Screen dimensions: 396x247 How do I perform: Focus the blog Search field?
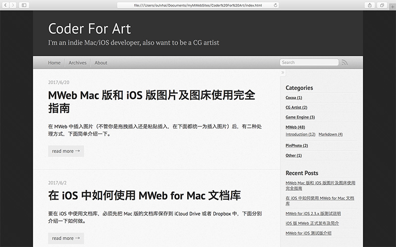coord(309,63)
